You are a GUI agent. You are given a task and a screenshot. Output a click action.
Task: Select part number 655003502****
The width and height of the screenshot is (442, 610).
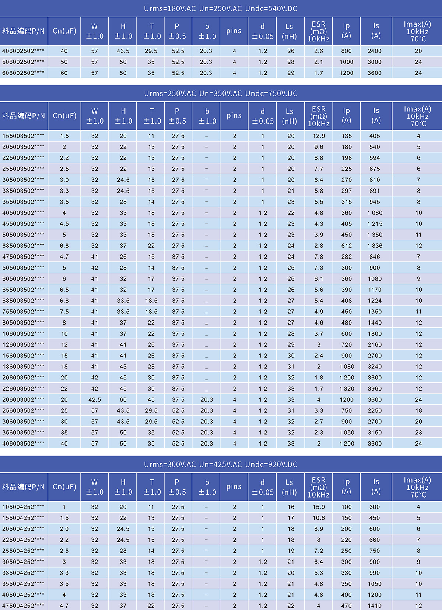click(23, 290)
